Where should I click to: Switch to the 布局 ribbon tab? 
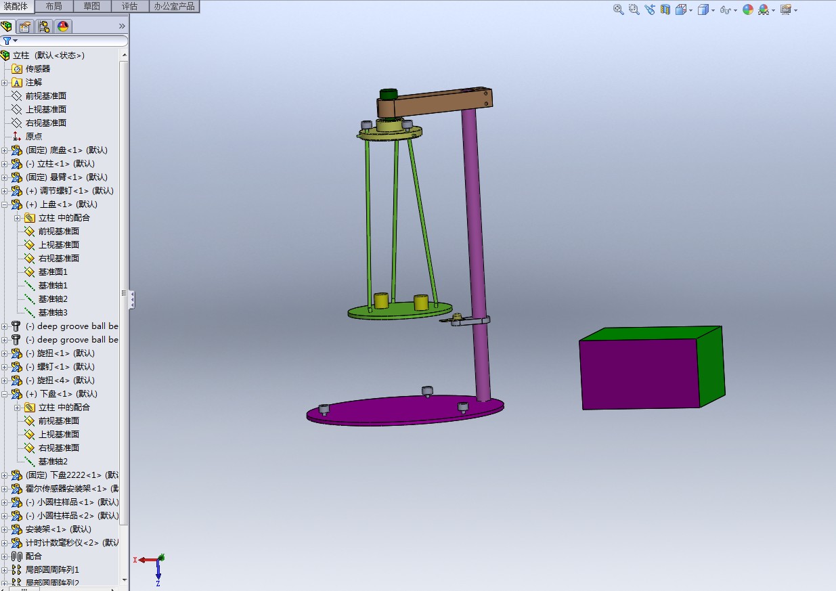pyautogui.click(x=53, y=6)
